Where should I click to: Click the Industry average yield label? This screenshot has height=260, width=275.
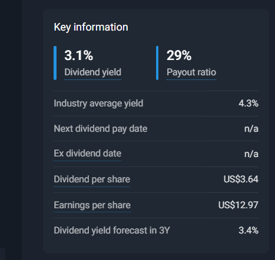(x=98, y=104)
